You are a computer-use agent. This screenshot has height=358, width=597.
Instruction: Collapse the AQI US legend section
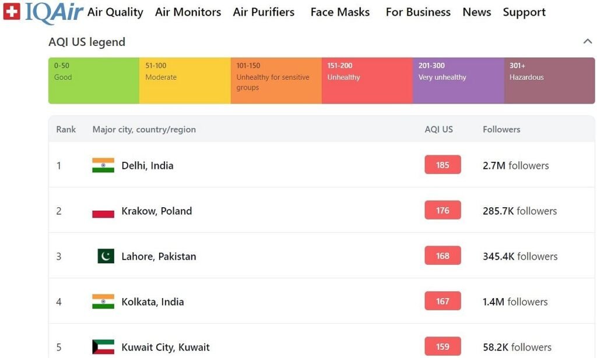click(587, 41)
